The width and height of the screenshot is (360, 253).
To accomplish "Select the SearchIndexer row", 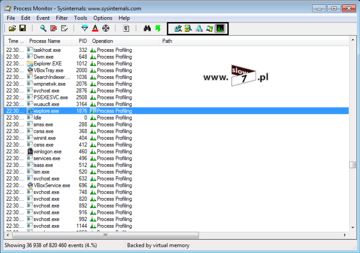I will coord(176,77).
